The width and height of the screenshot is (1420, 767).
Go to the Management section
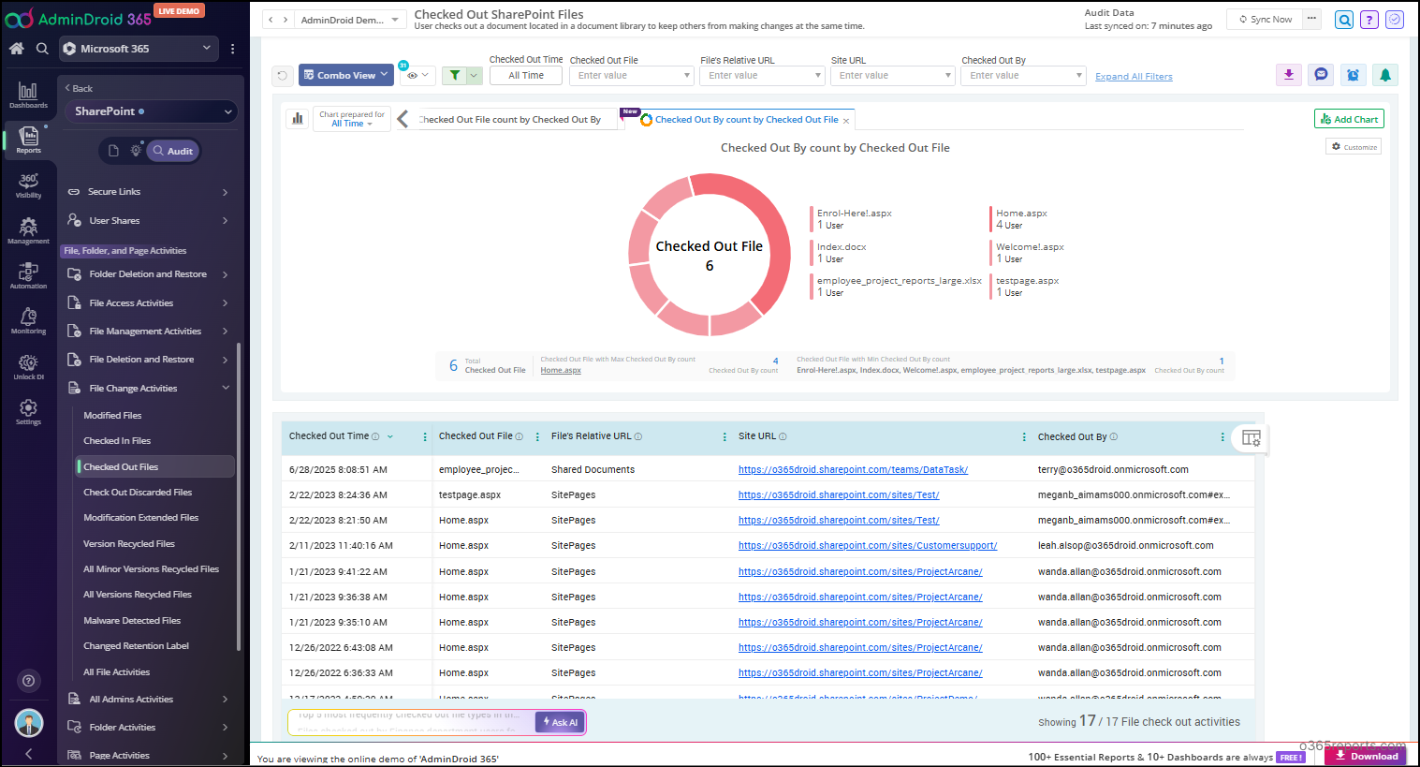(x=28, y=230)
